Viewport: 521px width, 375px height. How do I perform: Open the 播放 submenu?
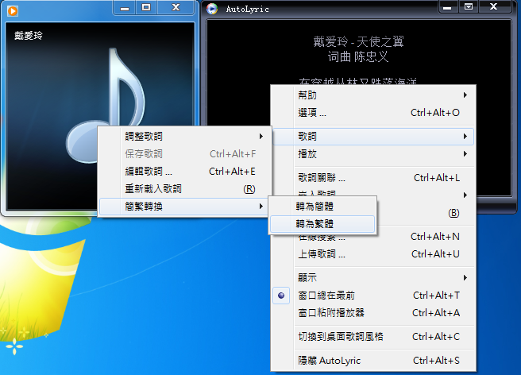[373, 154]
